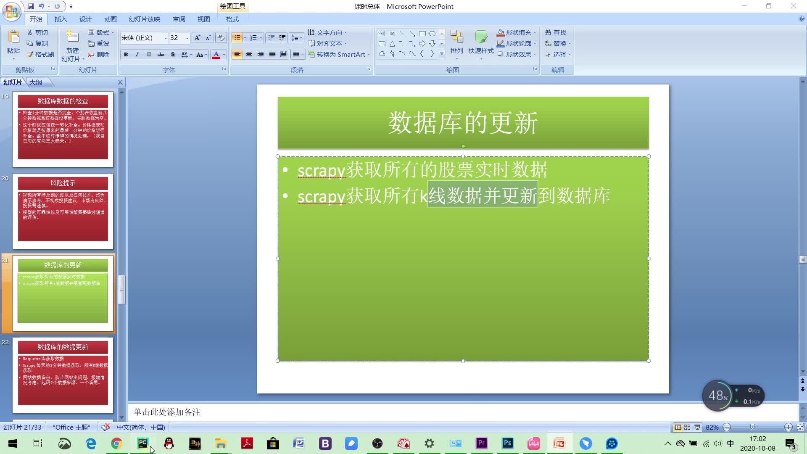Click Fit slide to window icon
The width and height of the screenshot is (807, 454).
[800, 427]
